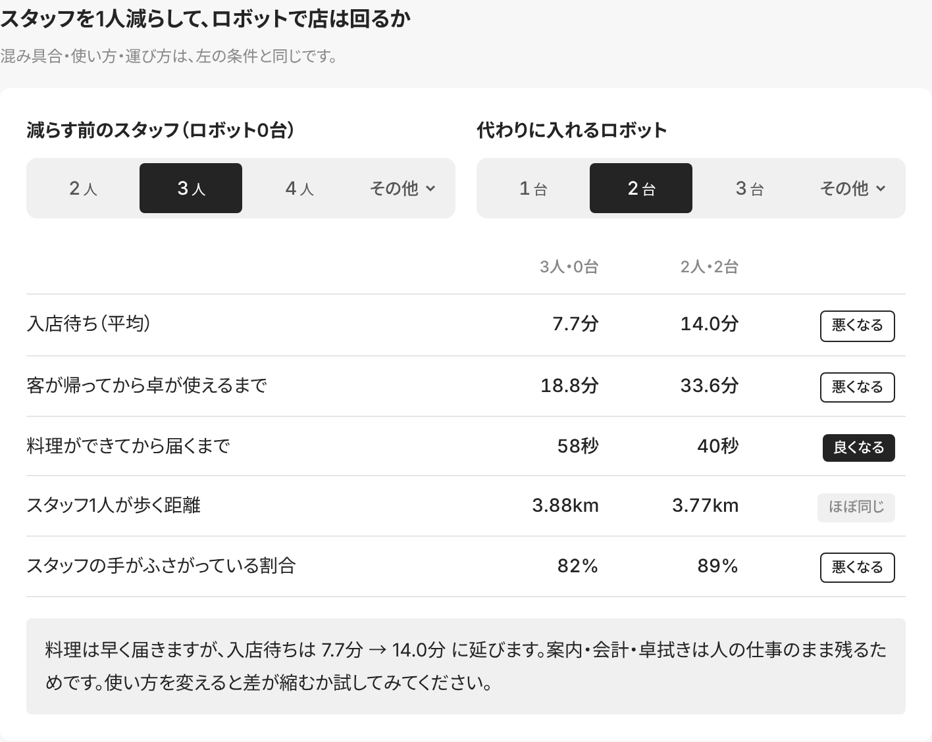Click the スタッフ1人が歩く距離 label
The width and height of the screenshot is (932, 742).
click(113, 505)
